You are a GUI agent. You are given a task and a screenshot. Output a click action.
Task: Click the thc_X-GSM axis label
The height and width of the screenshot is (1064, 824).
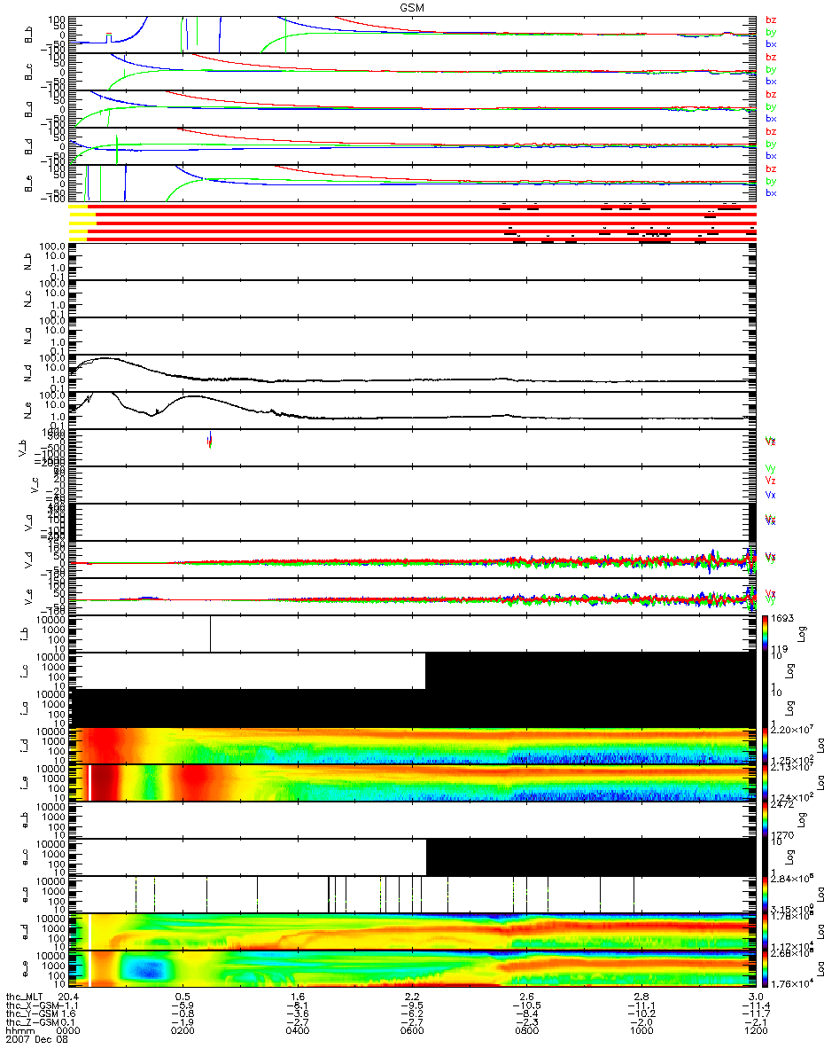click(x=30, y=1005)
